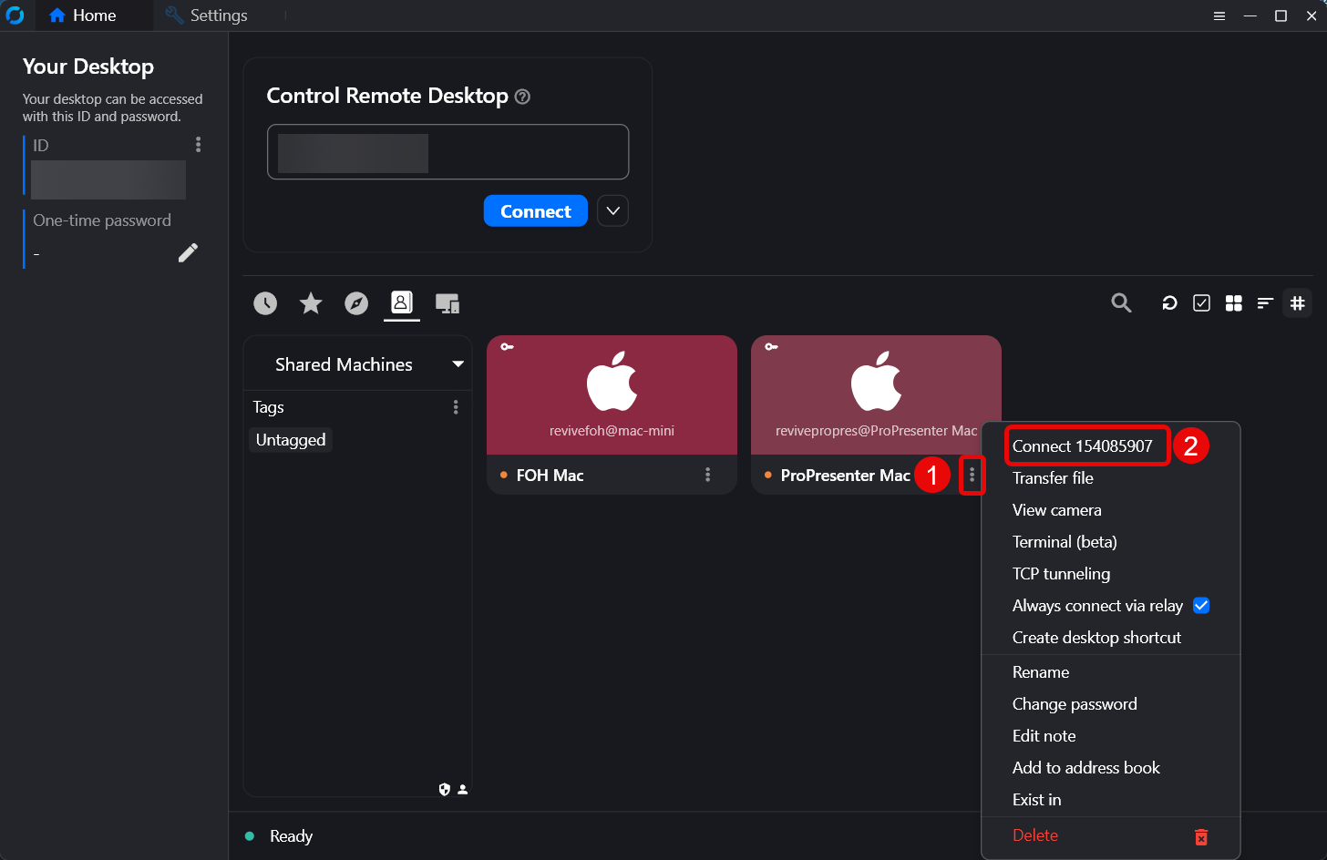The image size is (1327, 860).
Task: Select the Untagged tag
Action: click(291, 440)
